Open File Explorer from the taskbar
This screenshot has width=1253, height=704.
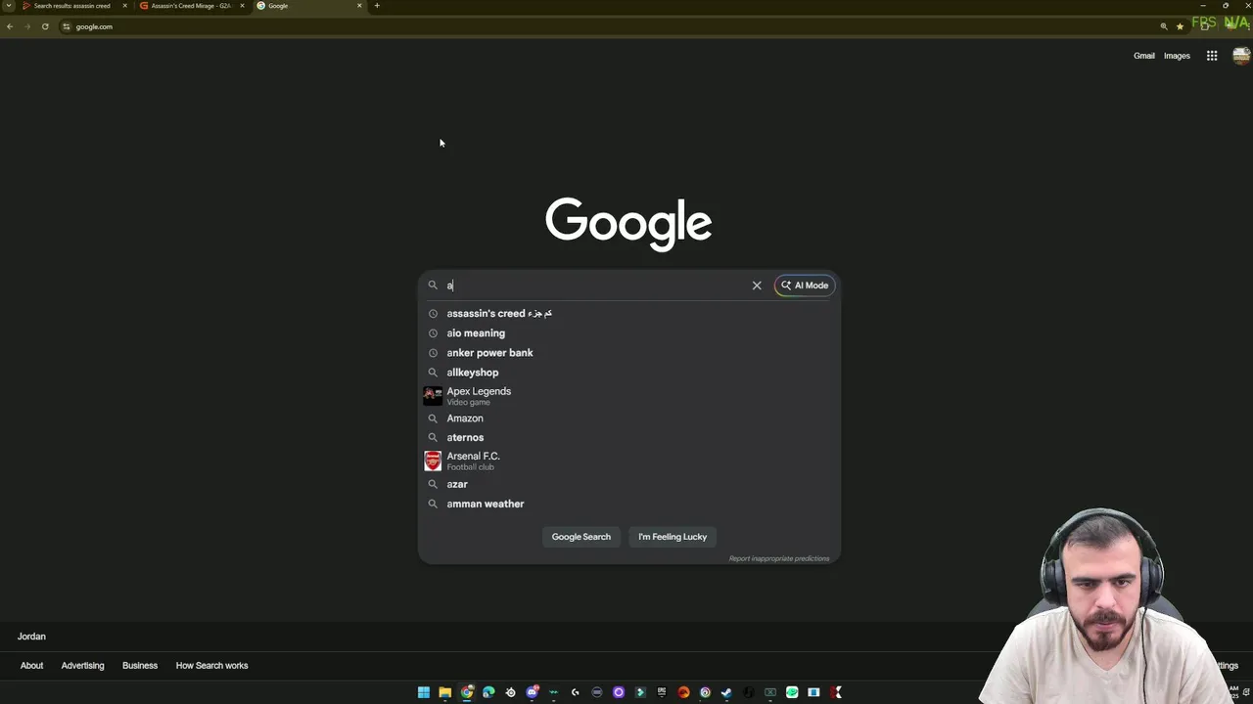pyautogui.click(x=444, y=692)
